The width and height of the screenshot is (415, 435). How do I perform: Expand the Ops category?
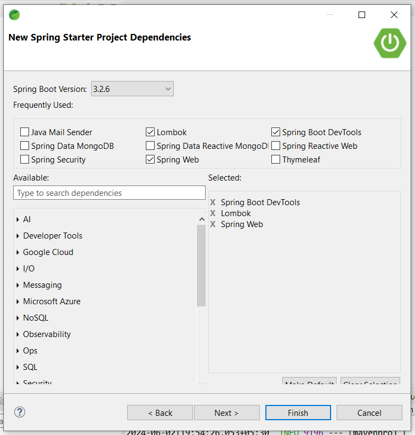tap(18, 351)
